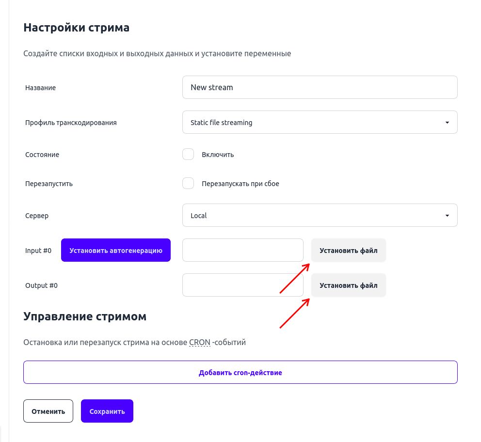Click the «Настройки стрима» heading
The image size is (481, 442).
(76, 28)
